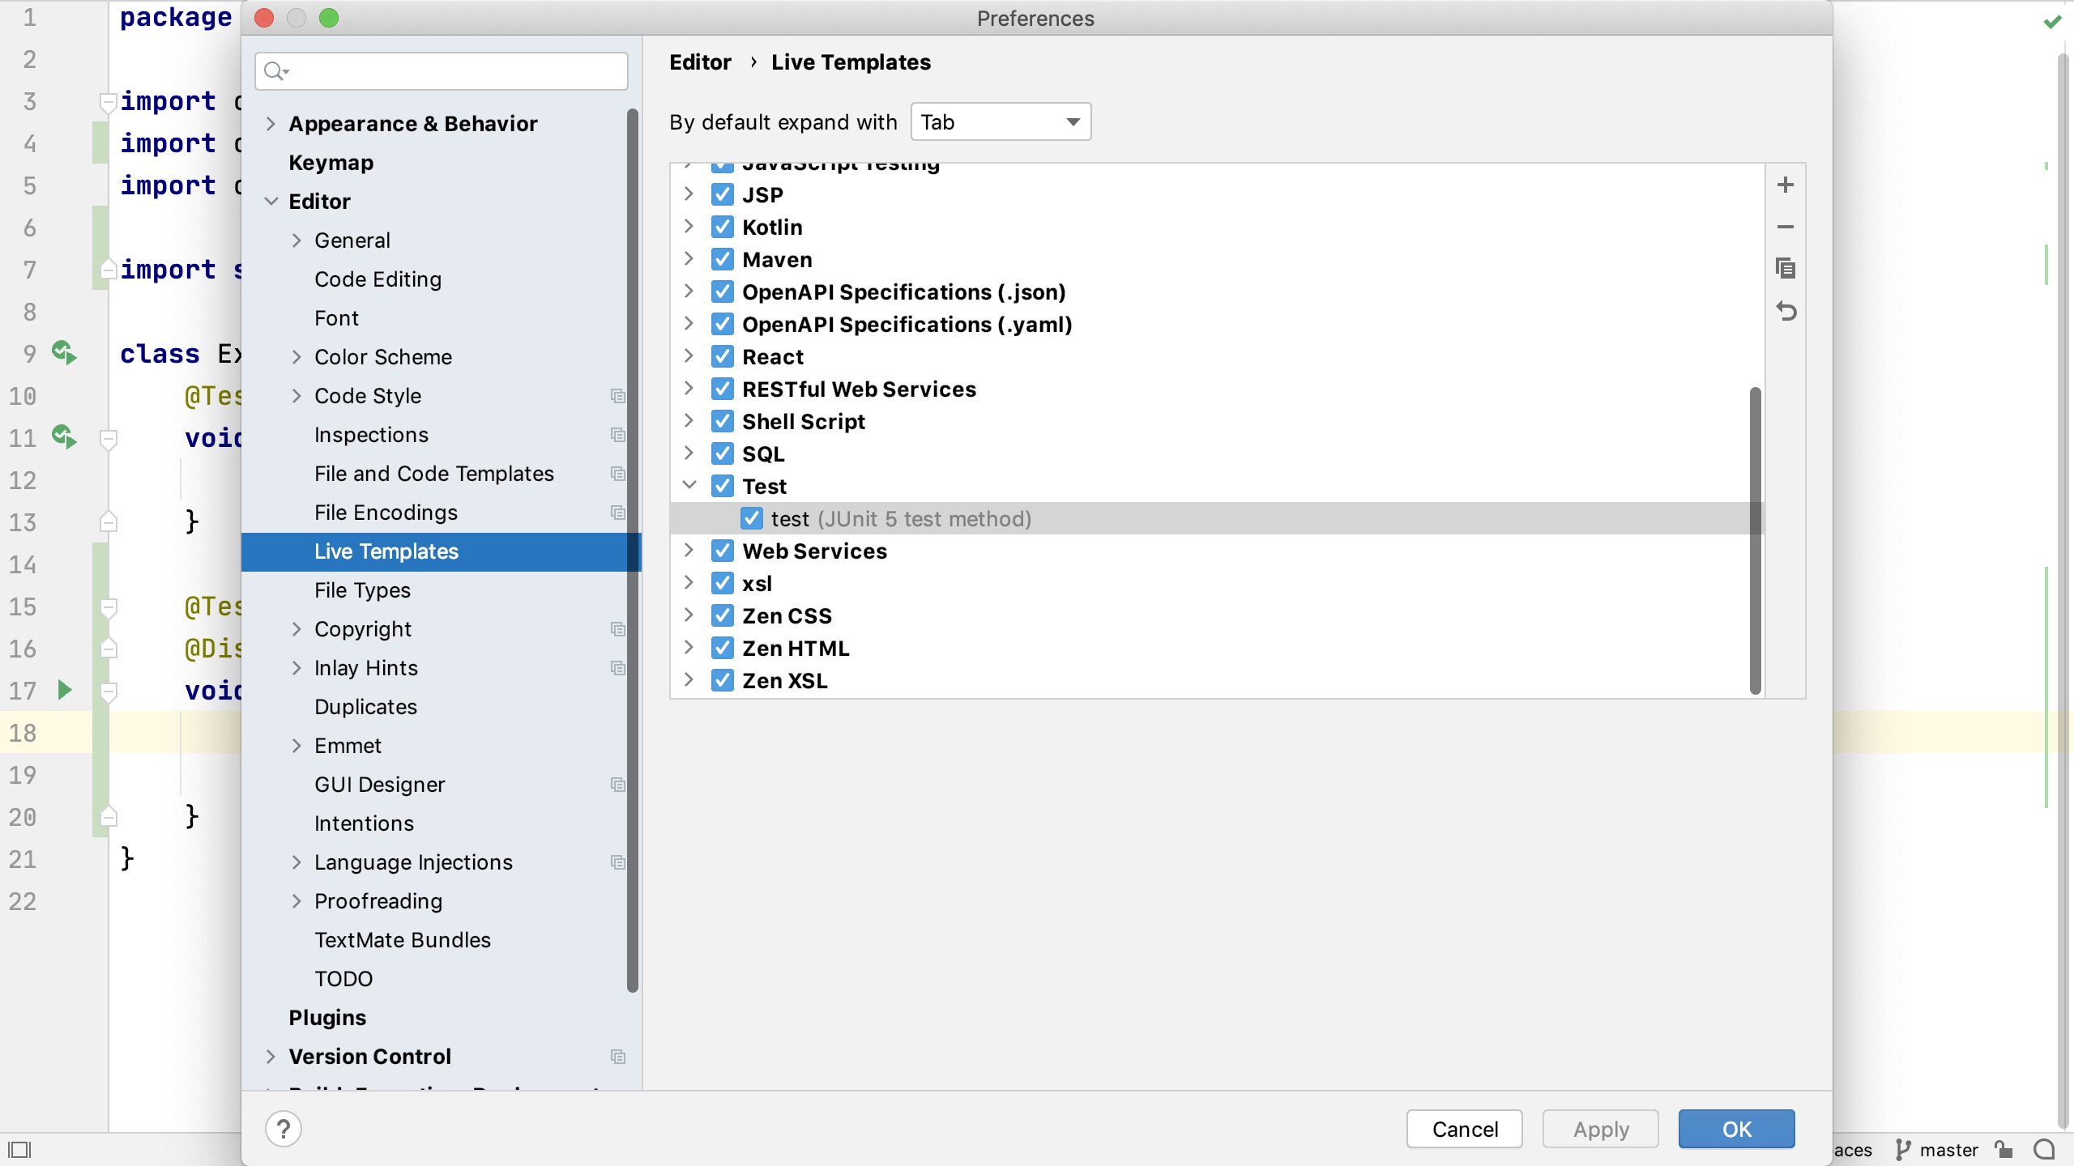Open the help question mark button
The height and width of the screenshot is (1166, 2074).
[x=284, y=1129]
